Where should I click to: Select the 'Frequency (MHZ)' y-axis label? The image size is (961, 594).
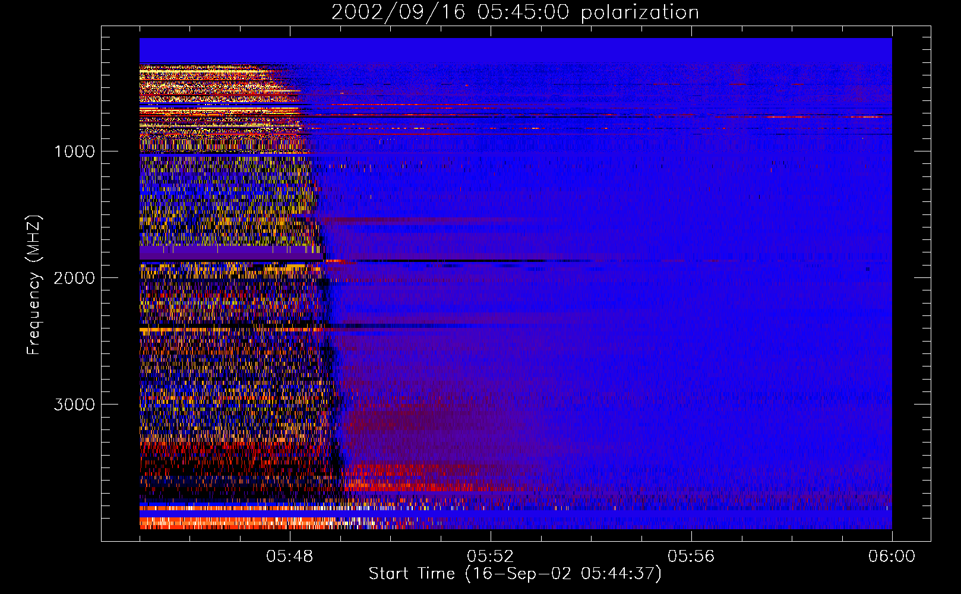(34, 285)
